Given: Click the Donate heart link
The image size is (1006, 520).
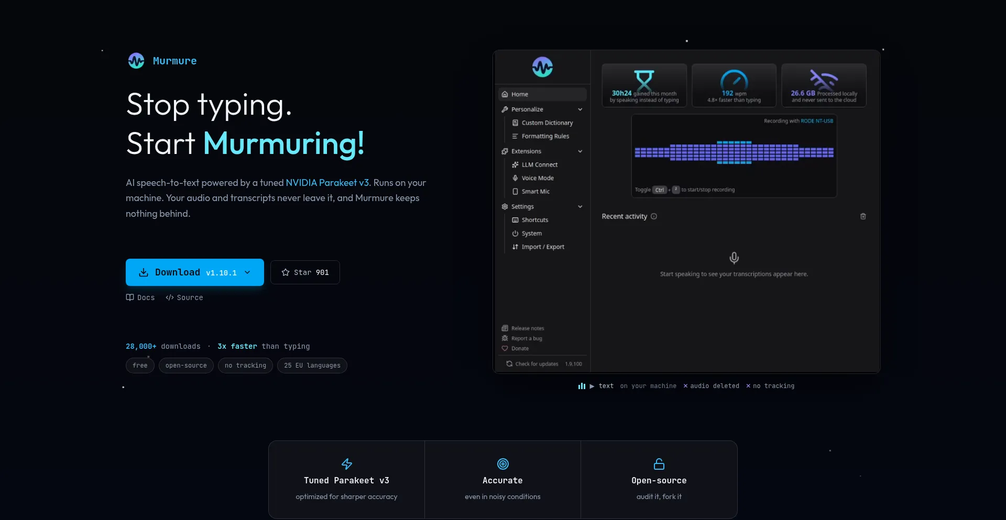Looking at the screenshot, I should (x=515, y=348).
